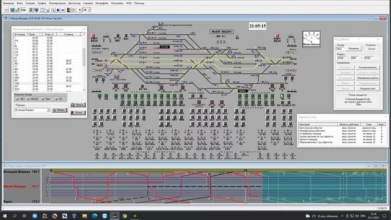Click the Приб. column header

pyautogui.click(x=35, y=34)
